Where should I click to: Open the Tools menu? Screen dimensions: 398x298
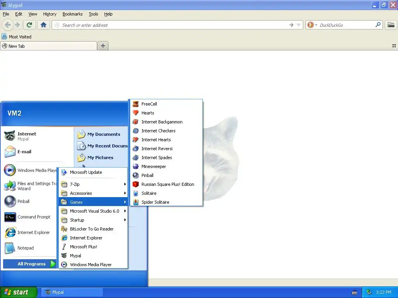coord(93,14)
